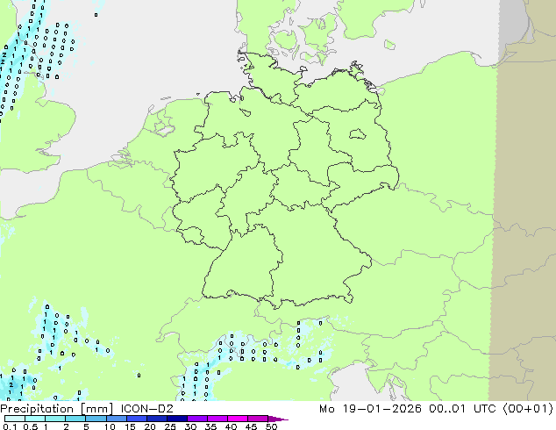This screenshot has height=430, width=556.
Task: Click the ICON-D2 model label
Action: point(146,409)
